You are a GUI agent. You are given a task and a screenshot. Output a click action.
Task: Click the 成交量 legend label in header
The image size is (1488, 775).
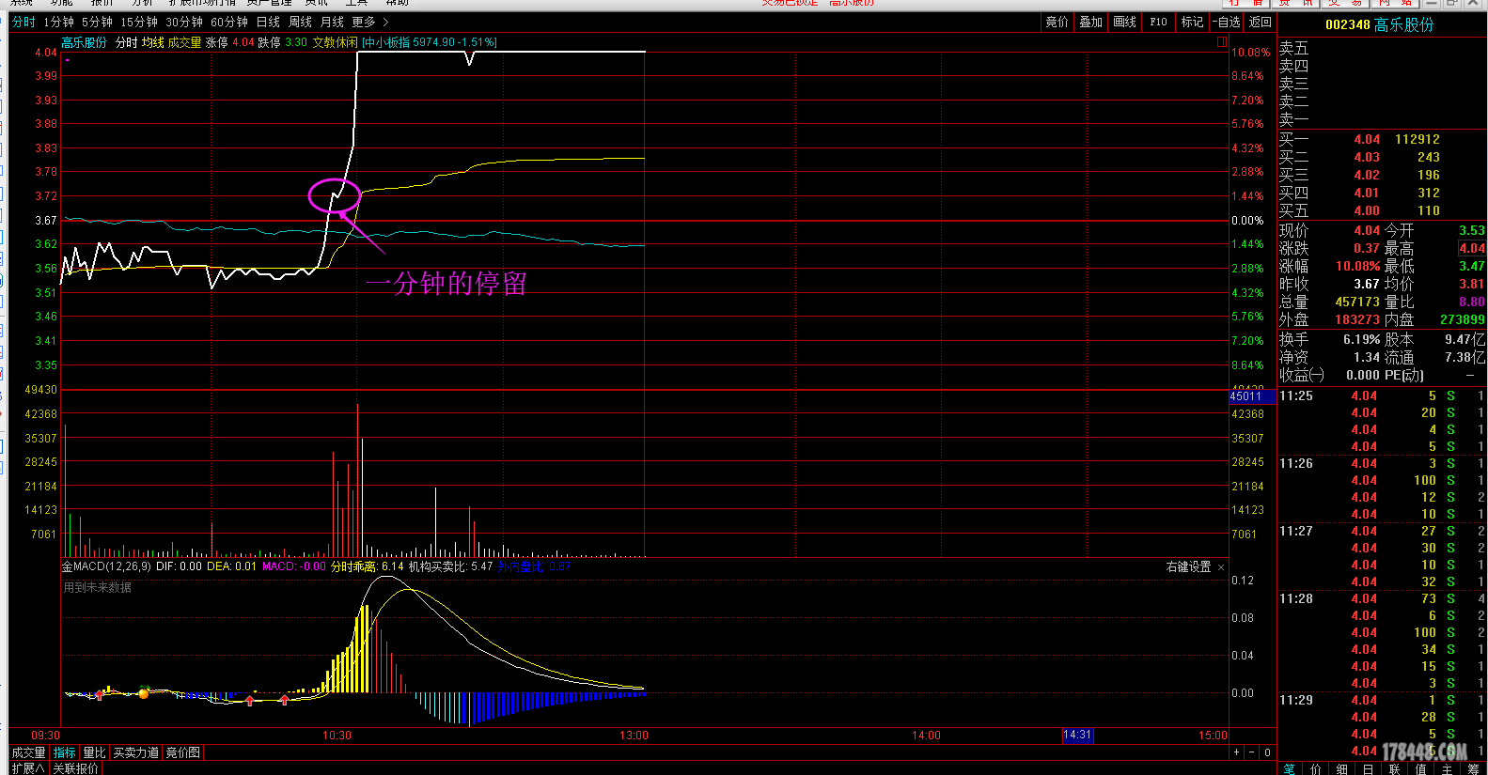click(184, 42)
